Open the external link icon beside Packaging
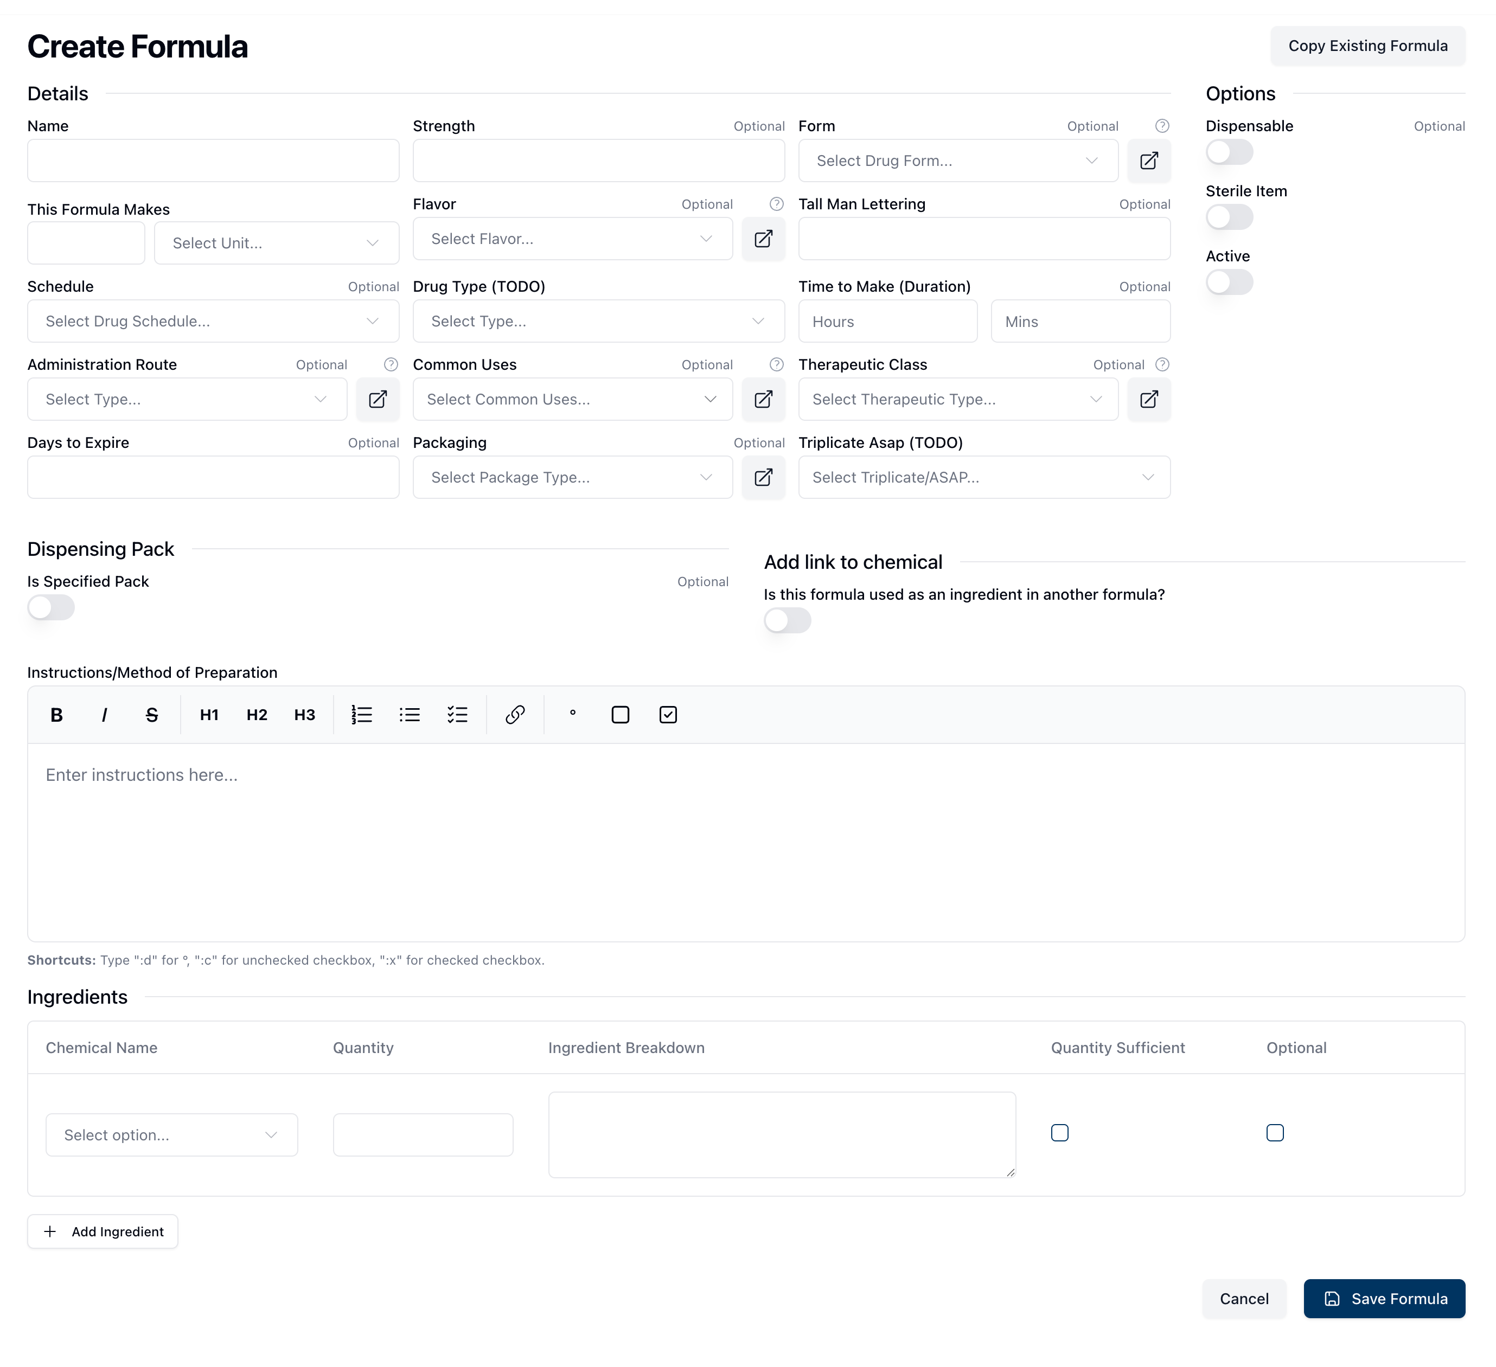The width and height of the screenshot is (1496, 1367). (763, 477)
